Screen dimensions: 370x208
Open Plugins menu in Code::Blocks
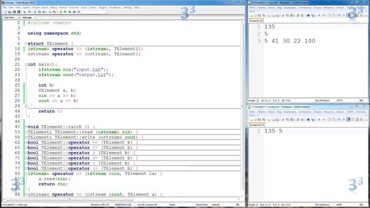tap(103, 8)
